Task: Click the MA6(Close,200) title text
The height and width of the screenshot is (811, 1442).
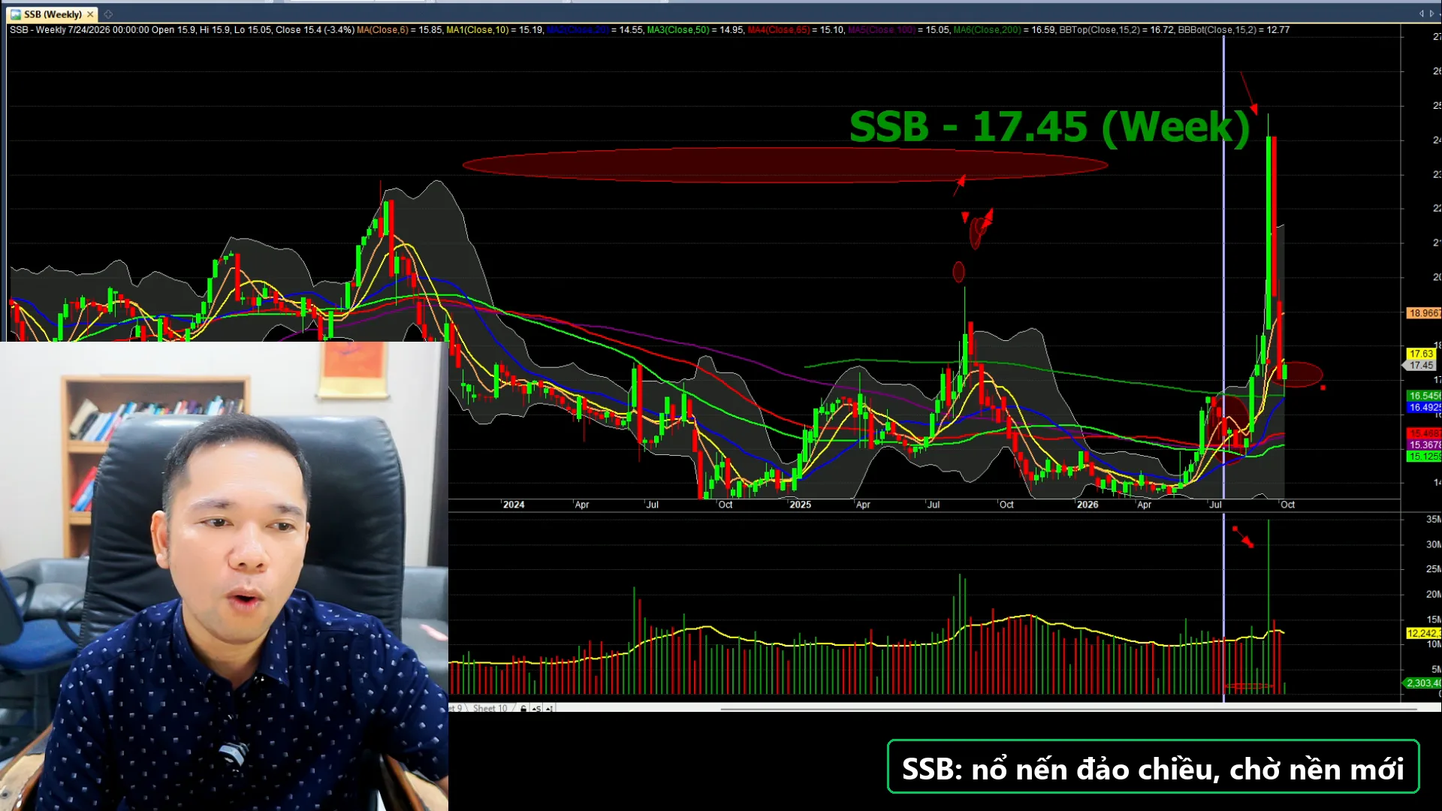Action: click(987, 30)
